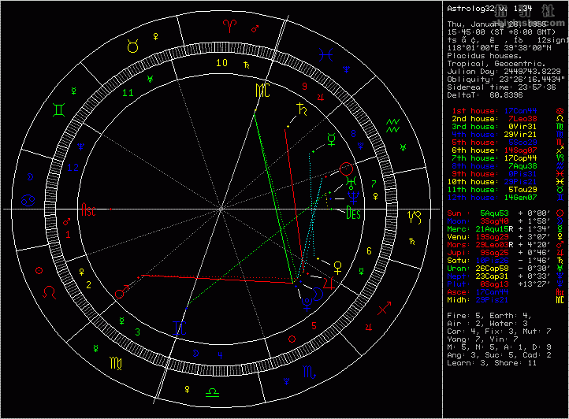
Task: Click the '10th house: 29Pis21' row
Action: (x=505, y=182)
